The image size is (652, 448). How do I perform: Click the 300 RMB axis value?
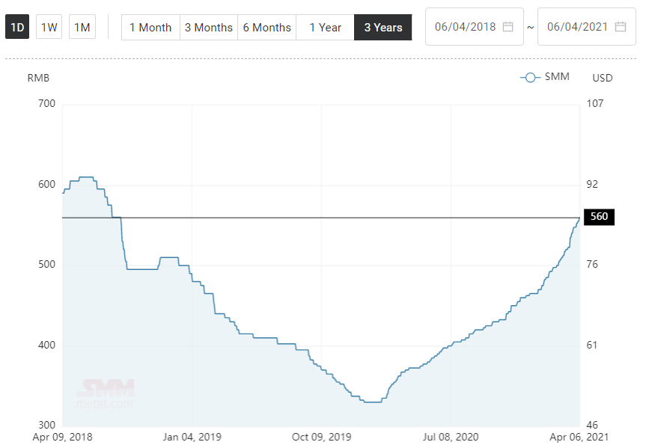46,425
